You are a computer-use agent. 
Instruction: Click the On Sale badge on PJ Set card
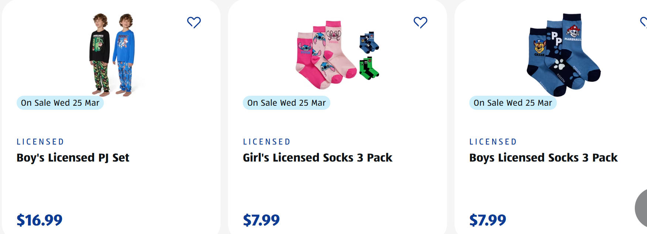point(60,103)
